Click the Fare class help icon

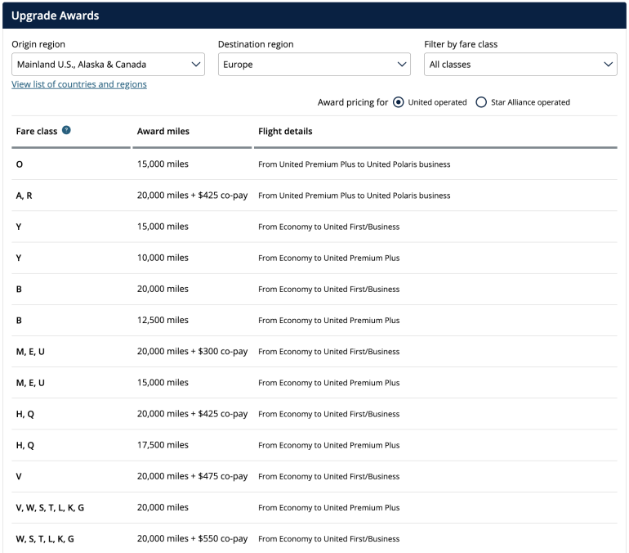(x=66, y=130)
